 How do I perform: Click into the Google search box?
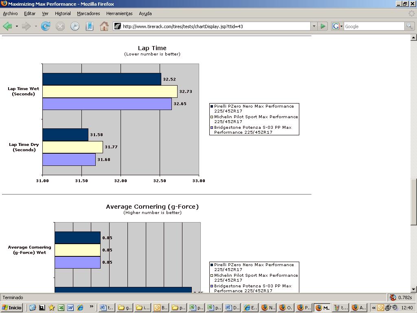coord(374,26)
